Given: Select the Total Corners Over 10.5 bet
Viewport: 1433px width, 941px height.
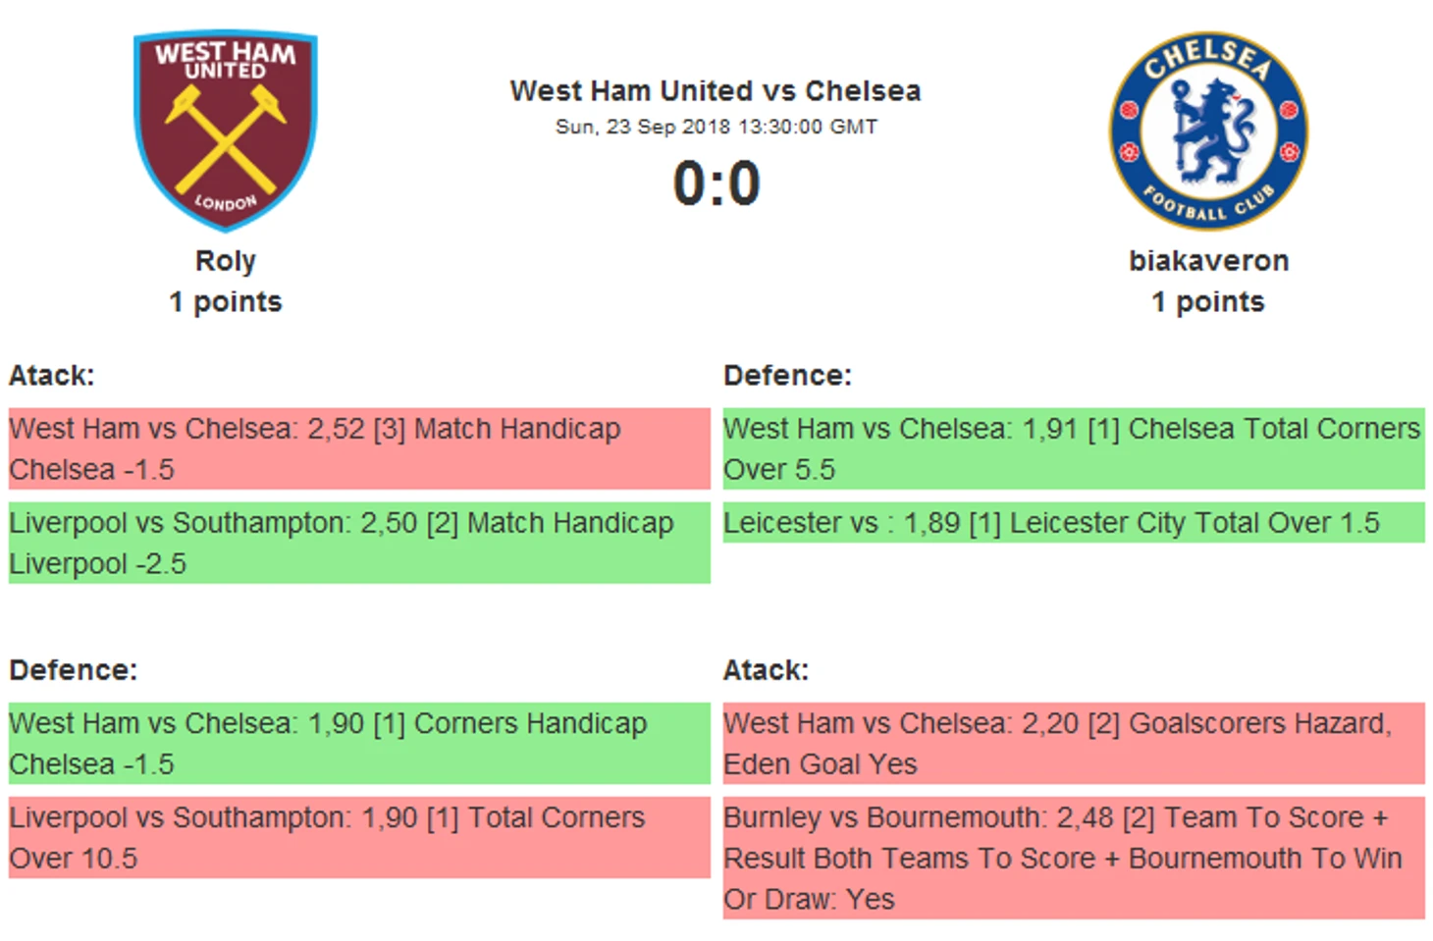Looking at the screenshot, I should click(358, 837).
